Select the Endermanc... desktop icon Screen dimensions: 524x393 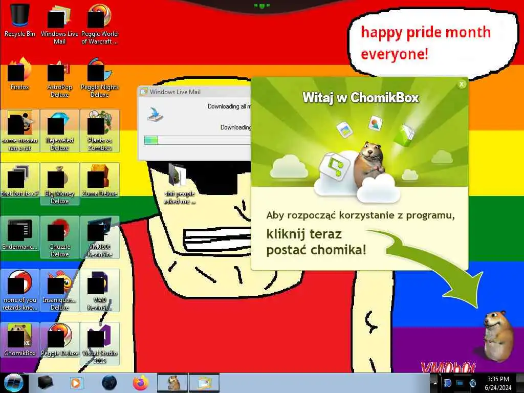click(x=20, y=233)
